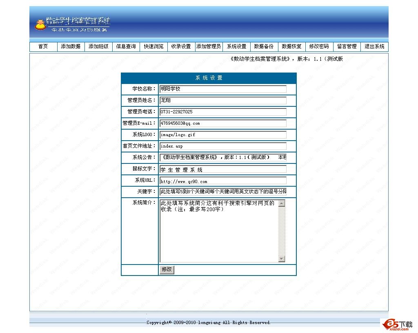Viewport: 418px width, 333px height.
Task: Click the 鼠标文字 label
Action: point(144,169)
